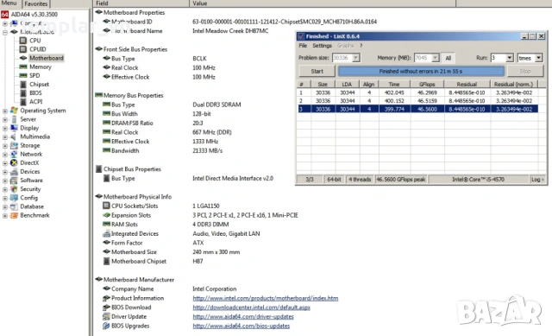Open the LinX question mark help menu
Screen dimensions: 552x336
[361, 46]
